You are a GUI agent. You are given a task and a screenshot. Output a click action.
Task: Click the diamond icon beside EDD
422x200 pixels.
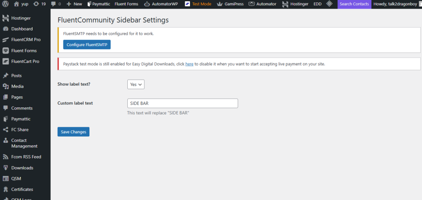[x=329, y=4]
